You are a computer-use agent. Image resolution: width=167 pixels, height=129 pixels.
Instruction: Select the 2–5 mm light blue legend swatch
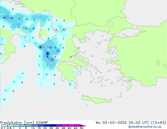[x=23, y=126]
